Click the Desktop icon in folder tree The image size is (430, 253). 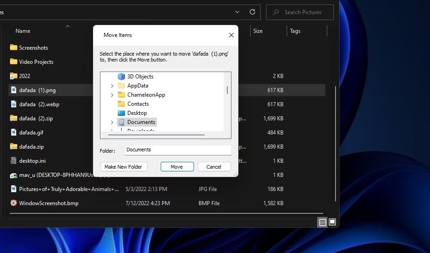click(x=121, y=113)
